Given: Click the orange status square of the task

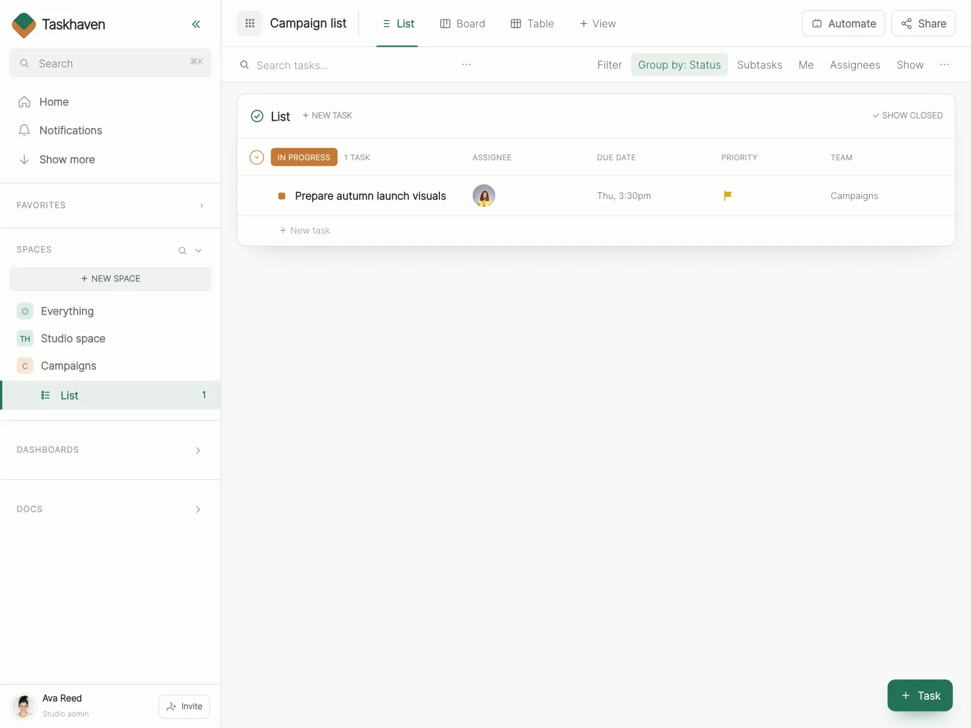Looking at the screenshot, I should coord(282,196).
